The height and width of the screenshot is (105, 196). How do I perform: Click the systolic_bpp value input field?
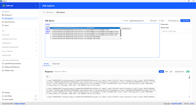click(x=175, y=31)
